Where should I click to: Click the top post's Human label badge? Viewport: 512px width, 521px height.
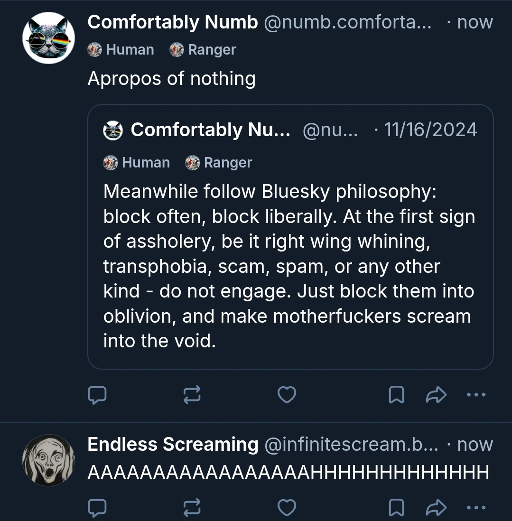(121, 50)
